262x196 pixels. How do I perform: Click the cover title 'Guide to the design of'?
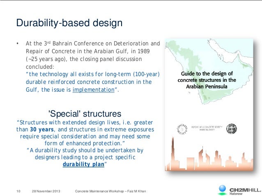207,74
